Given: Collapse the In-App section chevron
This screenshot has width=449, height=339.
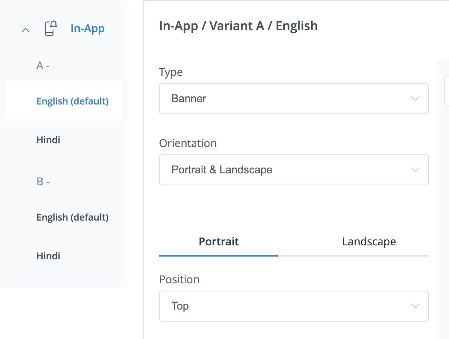Looking at the screenshot, I should tap(26, 30).
